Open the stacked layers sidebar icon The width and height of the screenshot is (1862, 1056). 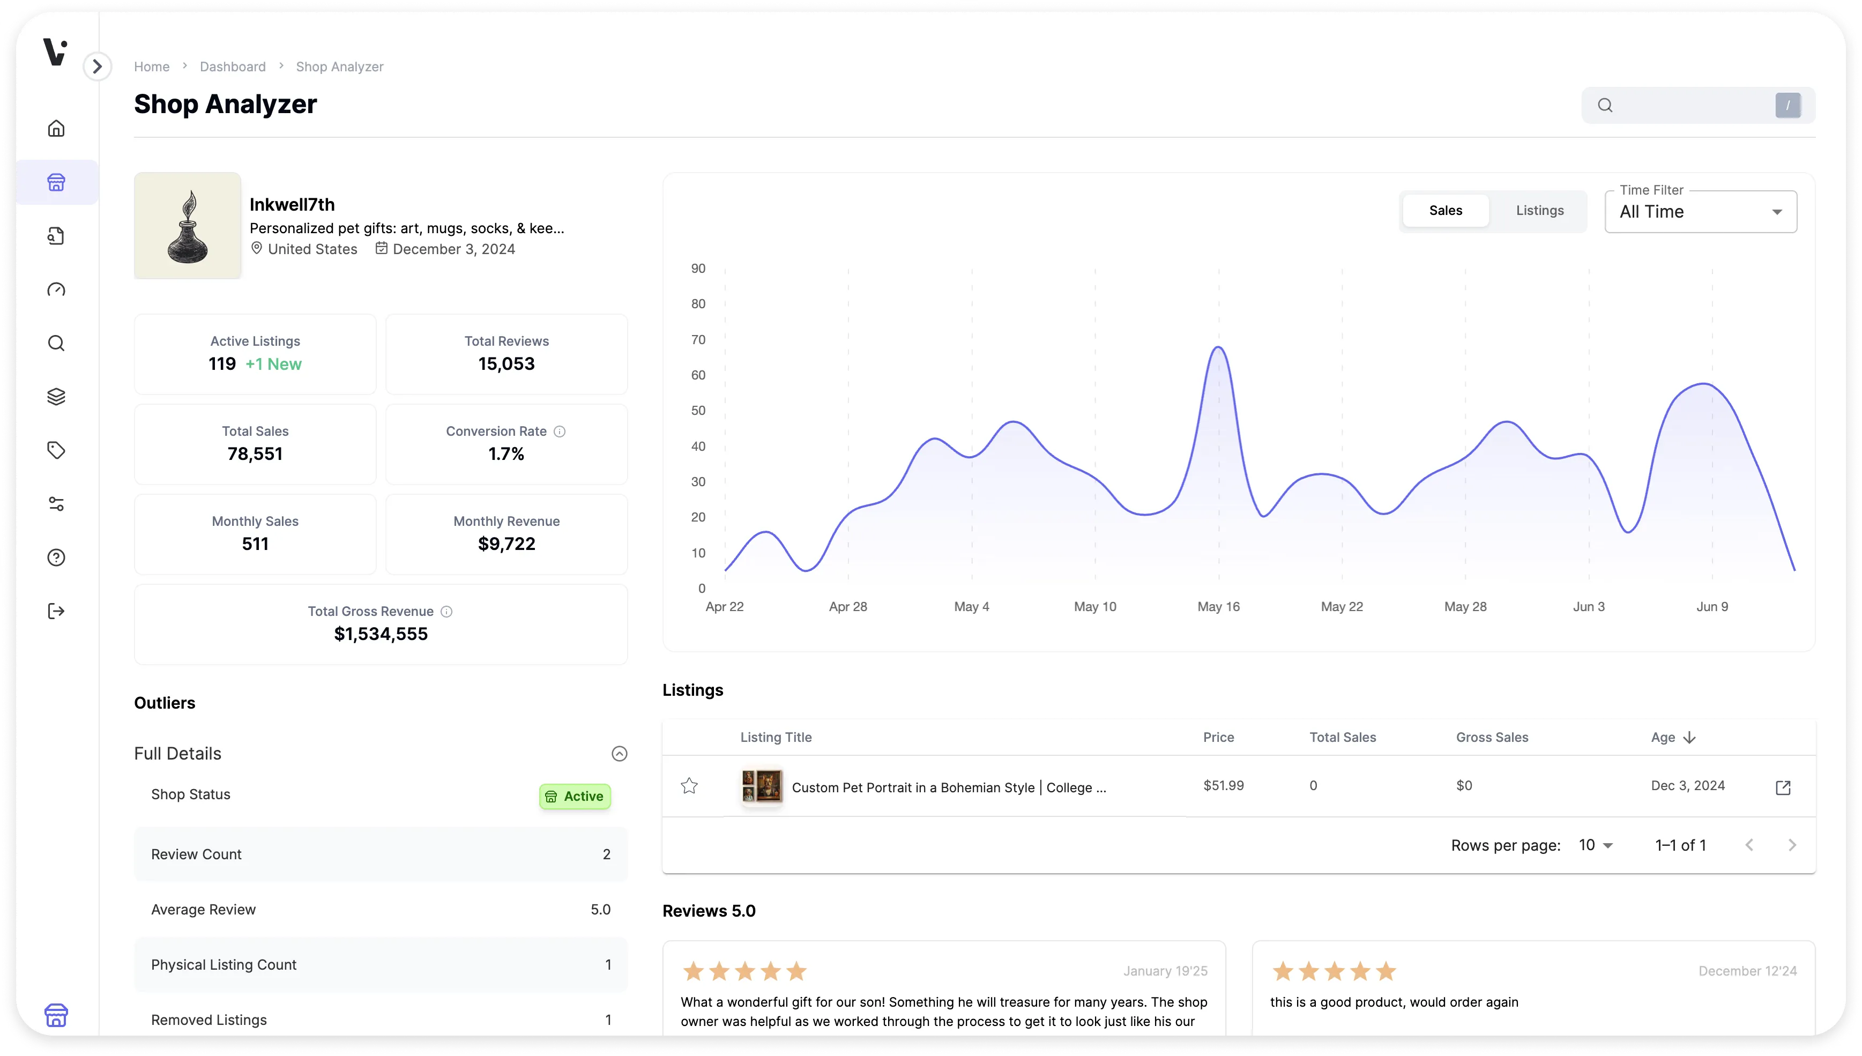coord(56,397)
